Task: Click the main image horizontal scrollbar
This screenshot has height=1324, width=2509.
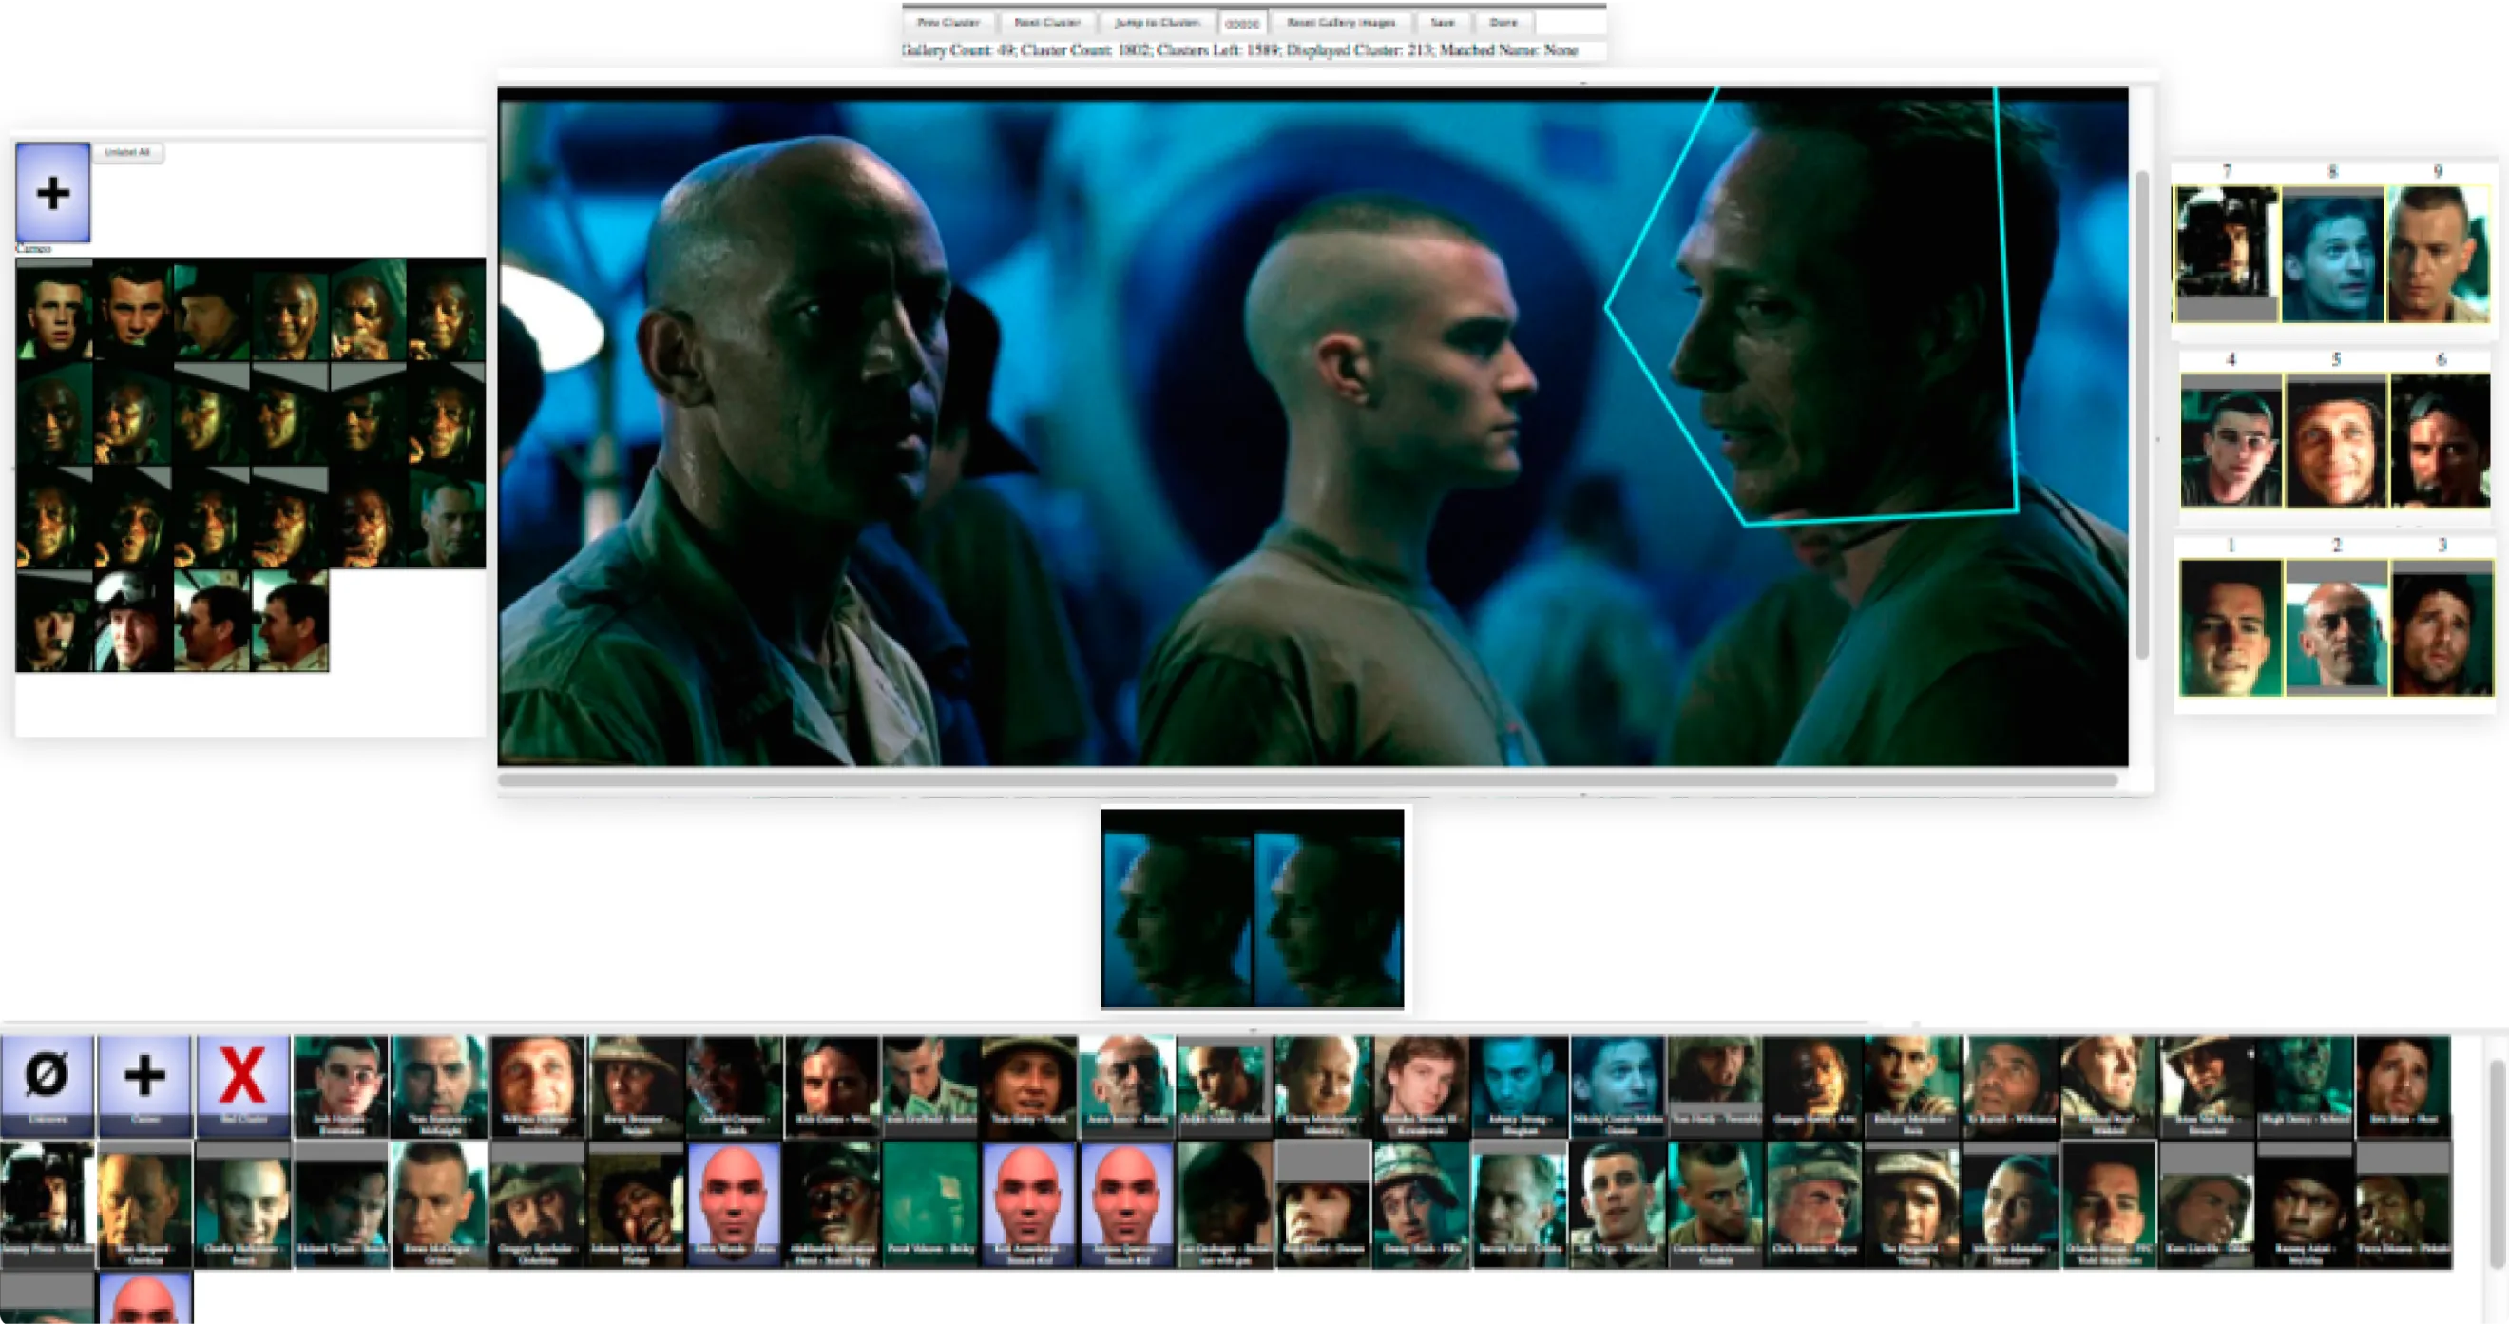Action: tap(1307, 779)
